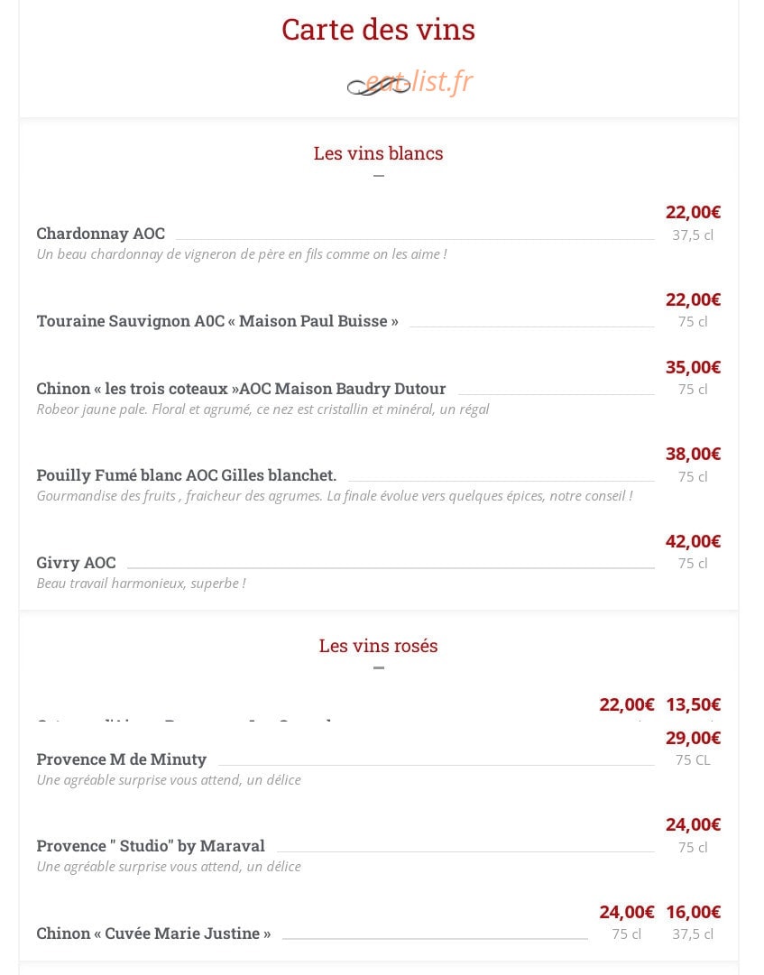The height and width of the screenshot is (975, 764).
Task: Click the 35,00€ price for Chinon blanc
Action: (693, 367)
